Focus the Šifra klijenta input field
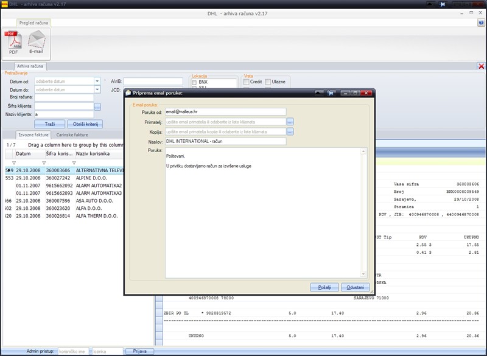The image size is (487, 356). [x=64, y=106]
